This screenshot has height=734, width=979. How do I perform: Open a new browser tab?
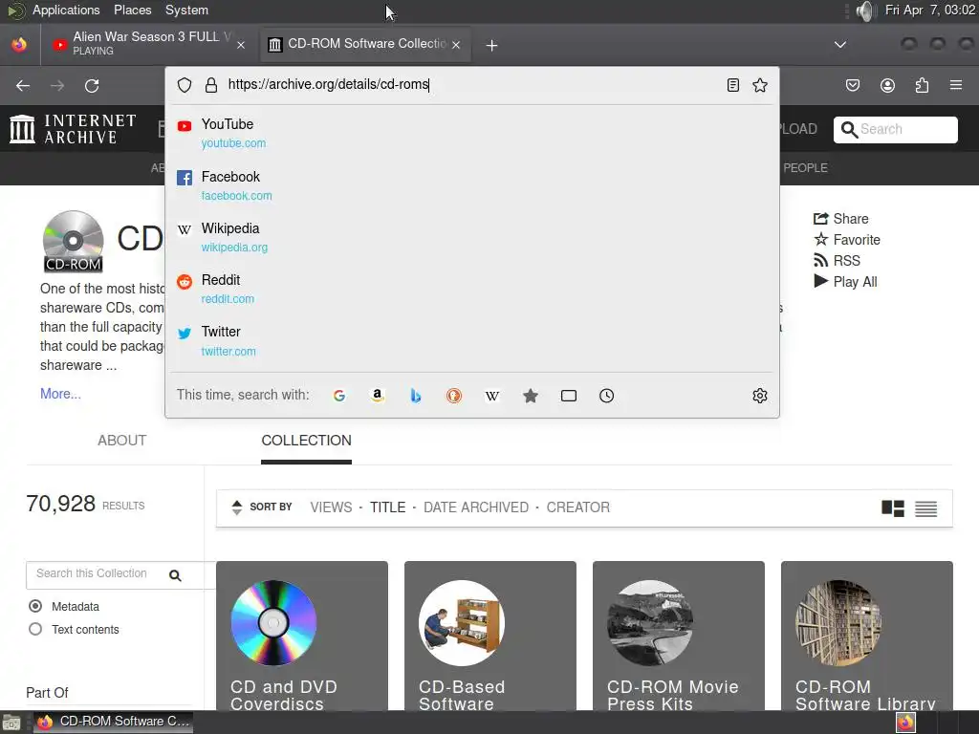click(492, 45)
